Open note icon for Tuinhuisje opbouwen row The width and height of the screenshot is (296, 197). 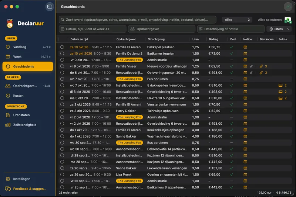tap(245, 111)
